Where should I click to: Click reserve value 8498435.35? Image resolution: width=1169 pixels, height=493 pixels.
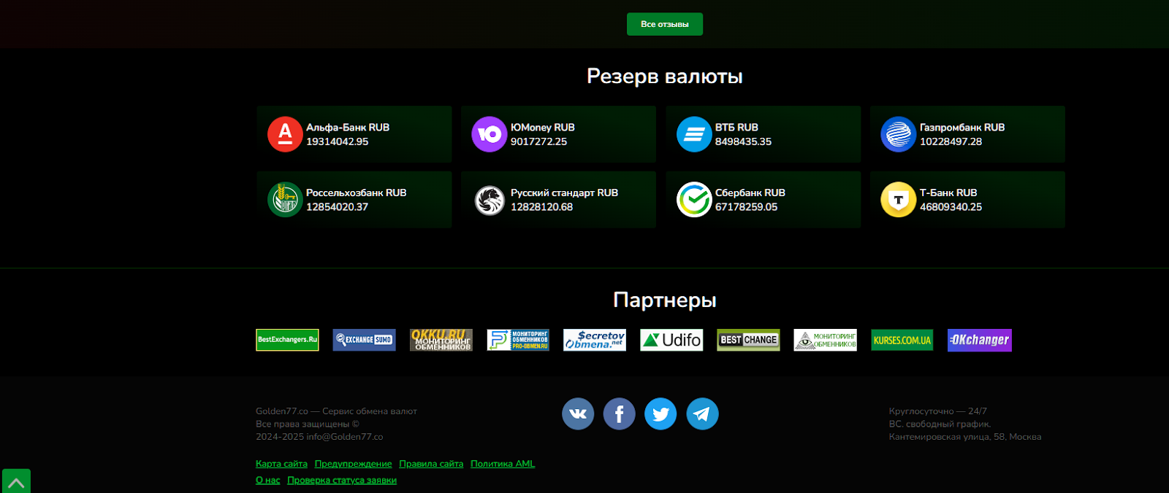[744, 141]
